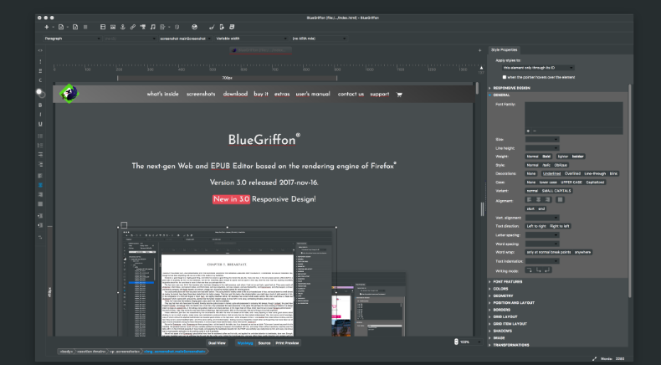Click the responsive device preview icon
661x365 pixels.
point(222,27)
